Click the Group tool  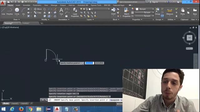point(157,12)
